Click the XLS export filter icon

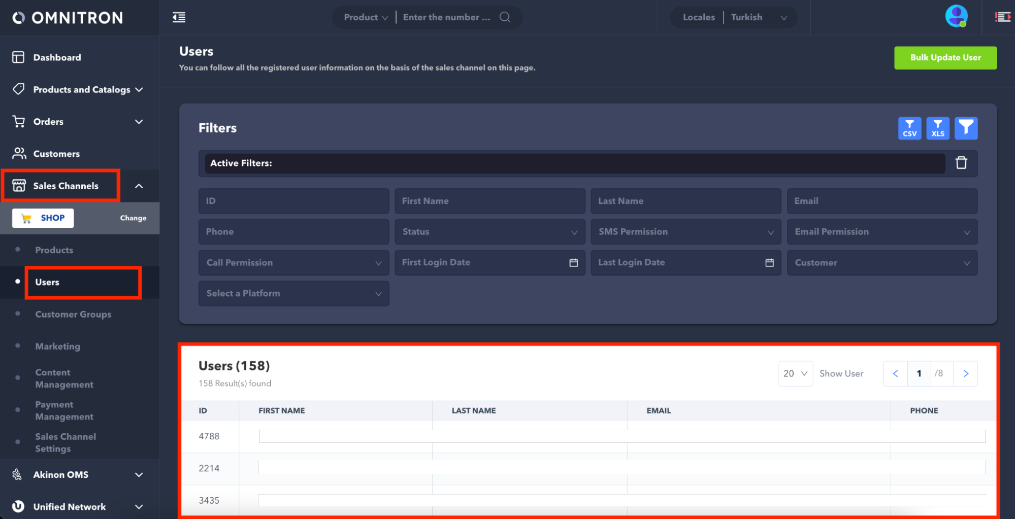point(937,128)
